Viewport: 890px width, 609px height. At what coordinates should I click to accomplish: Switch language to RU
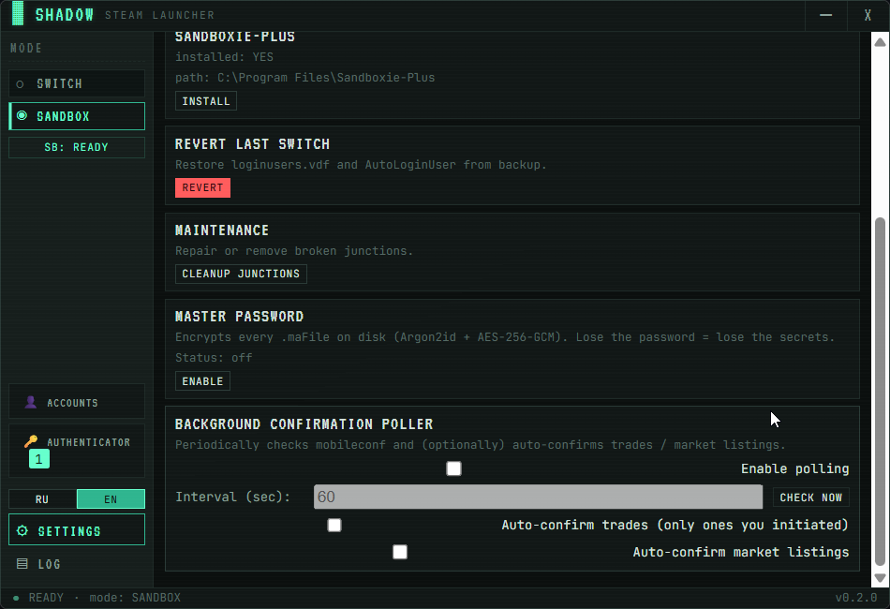coord(42,498)
